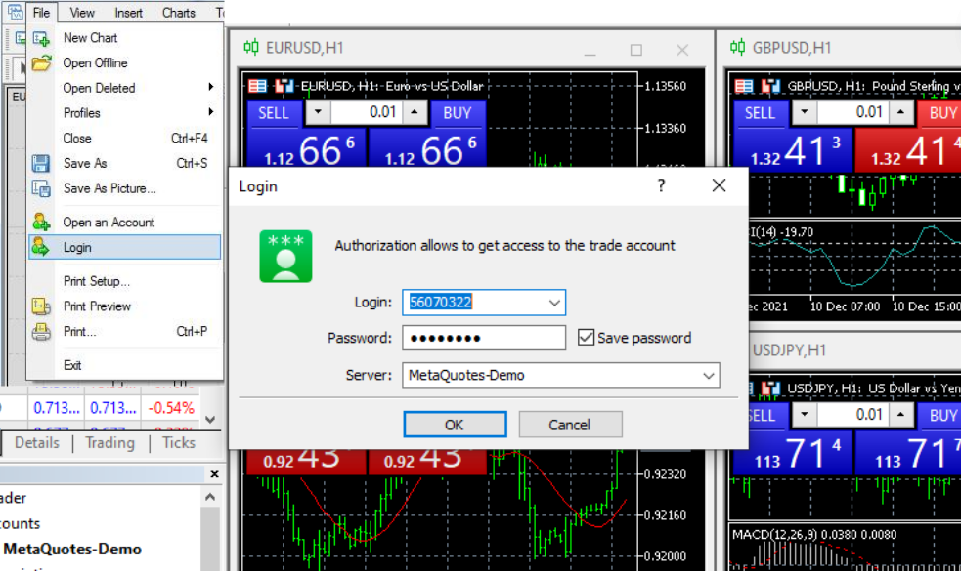Click the Save As floppy disk icon

click(x=41, y=164)
